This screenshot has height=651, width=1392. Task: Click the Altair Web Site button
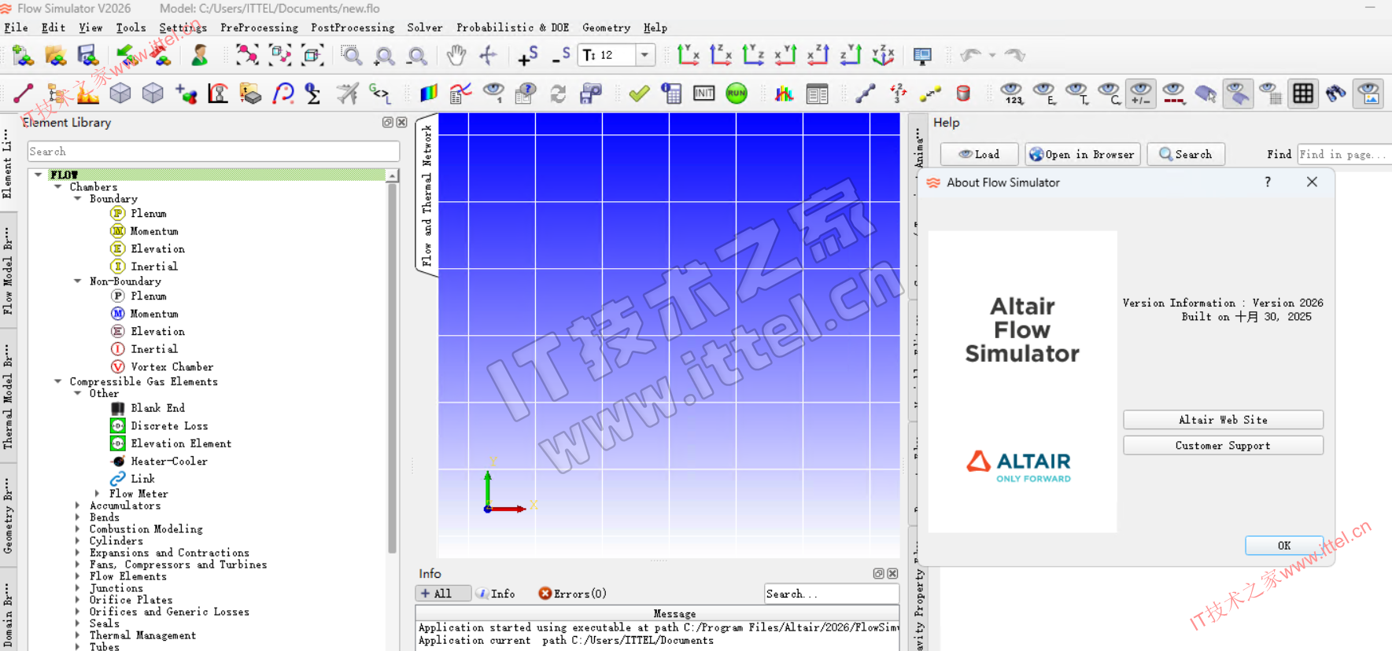[1222, 420]
